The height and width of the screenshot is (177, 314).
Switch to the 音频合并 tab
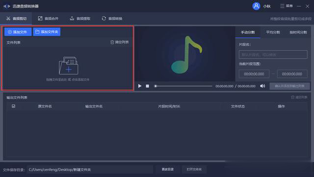[48, 19]
